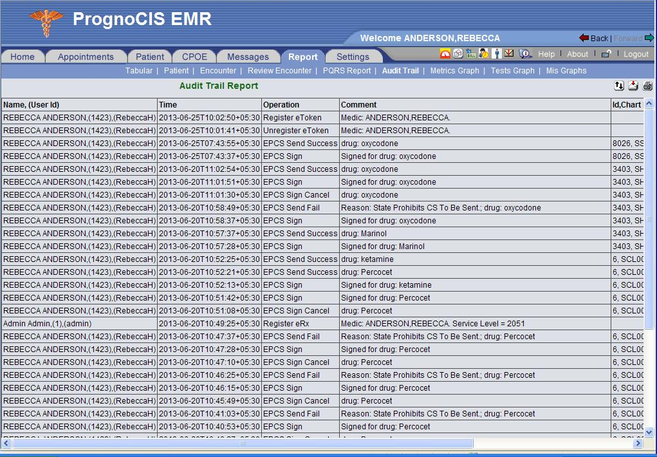
Task: Open the Tabular report submenu
Action: click(x=139, y=70)
